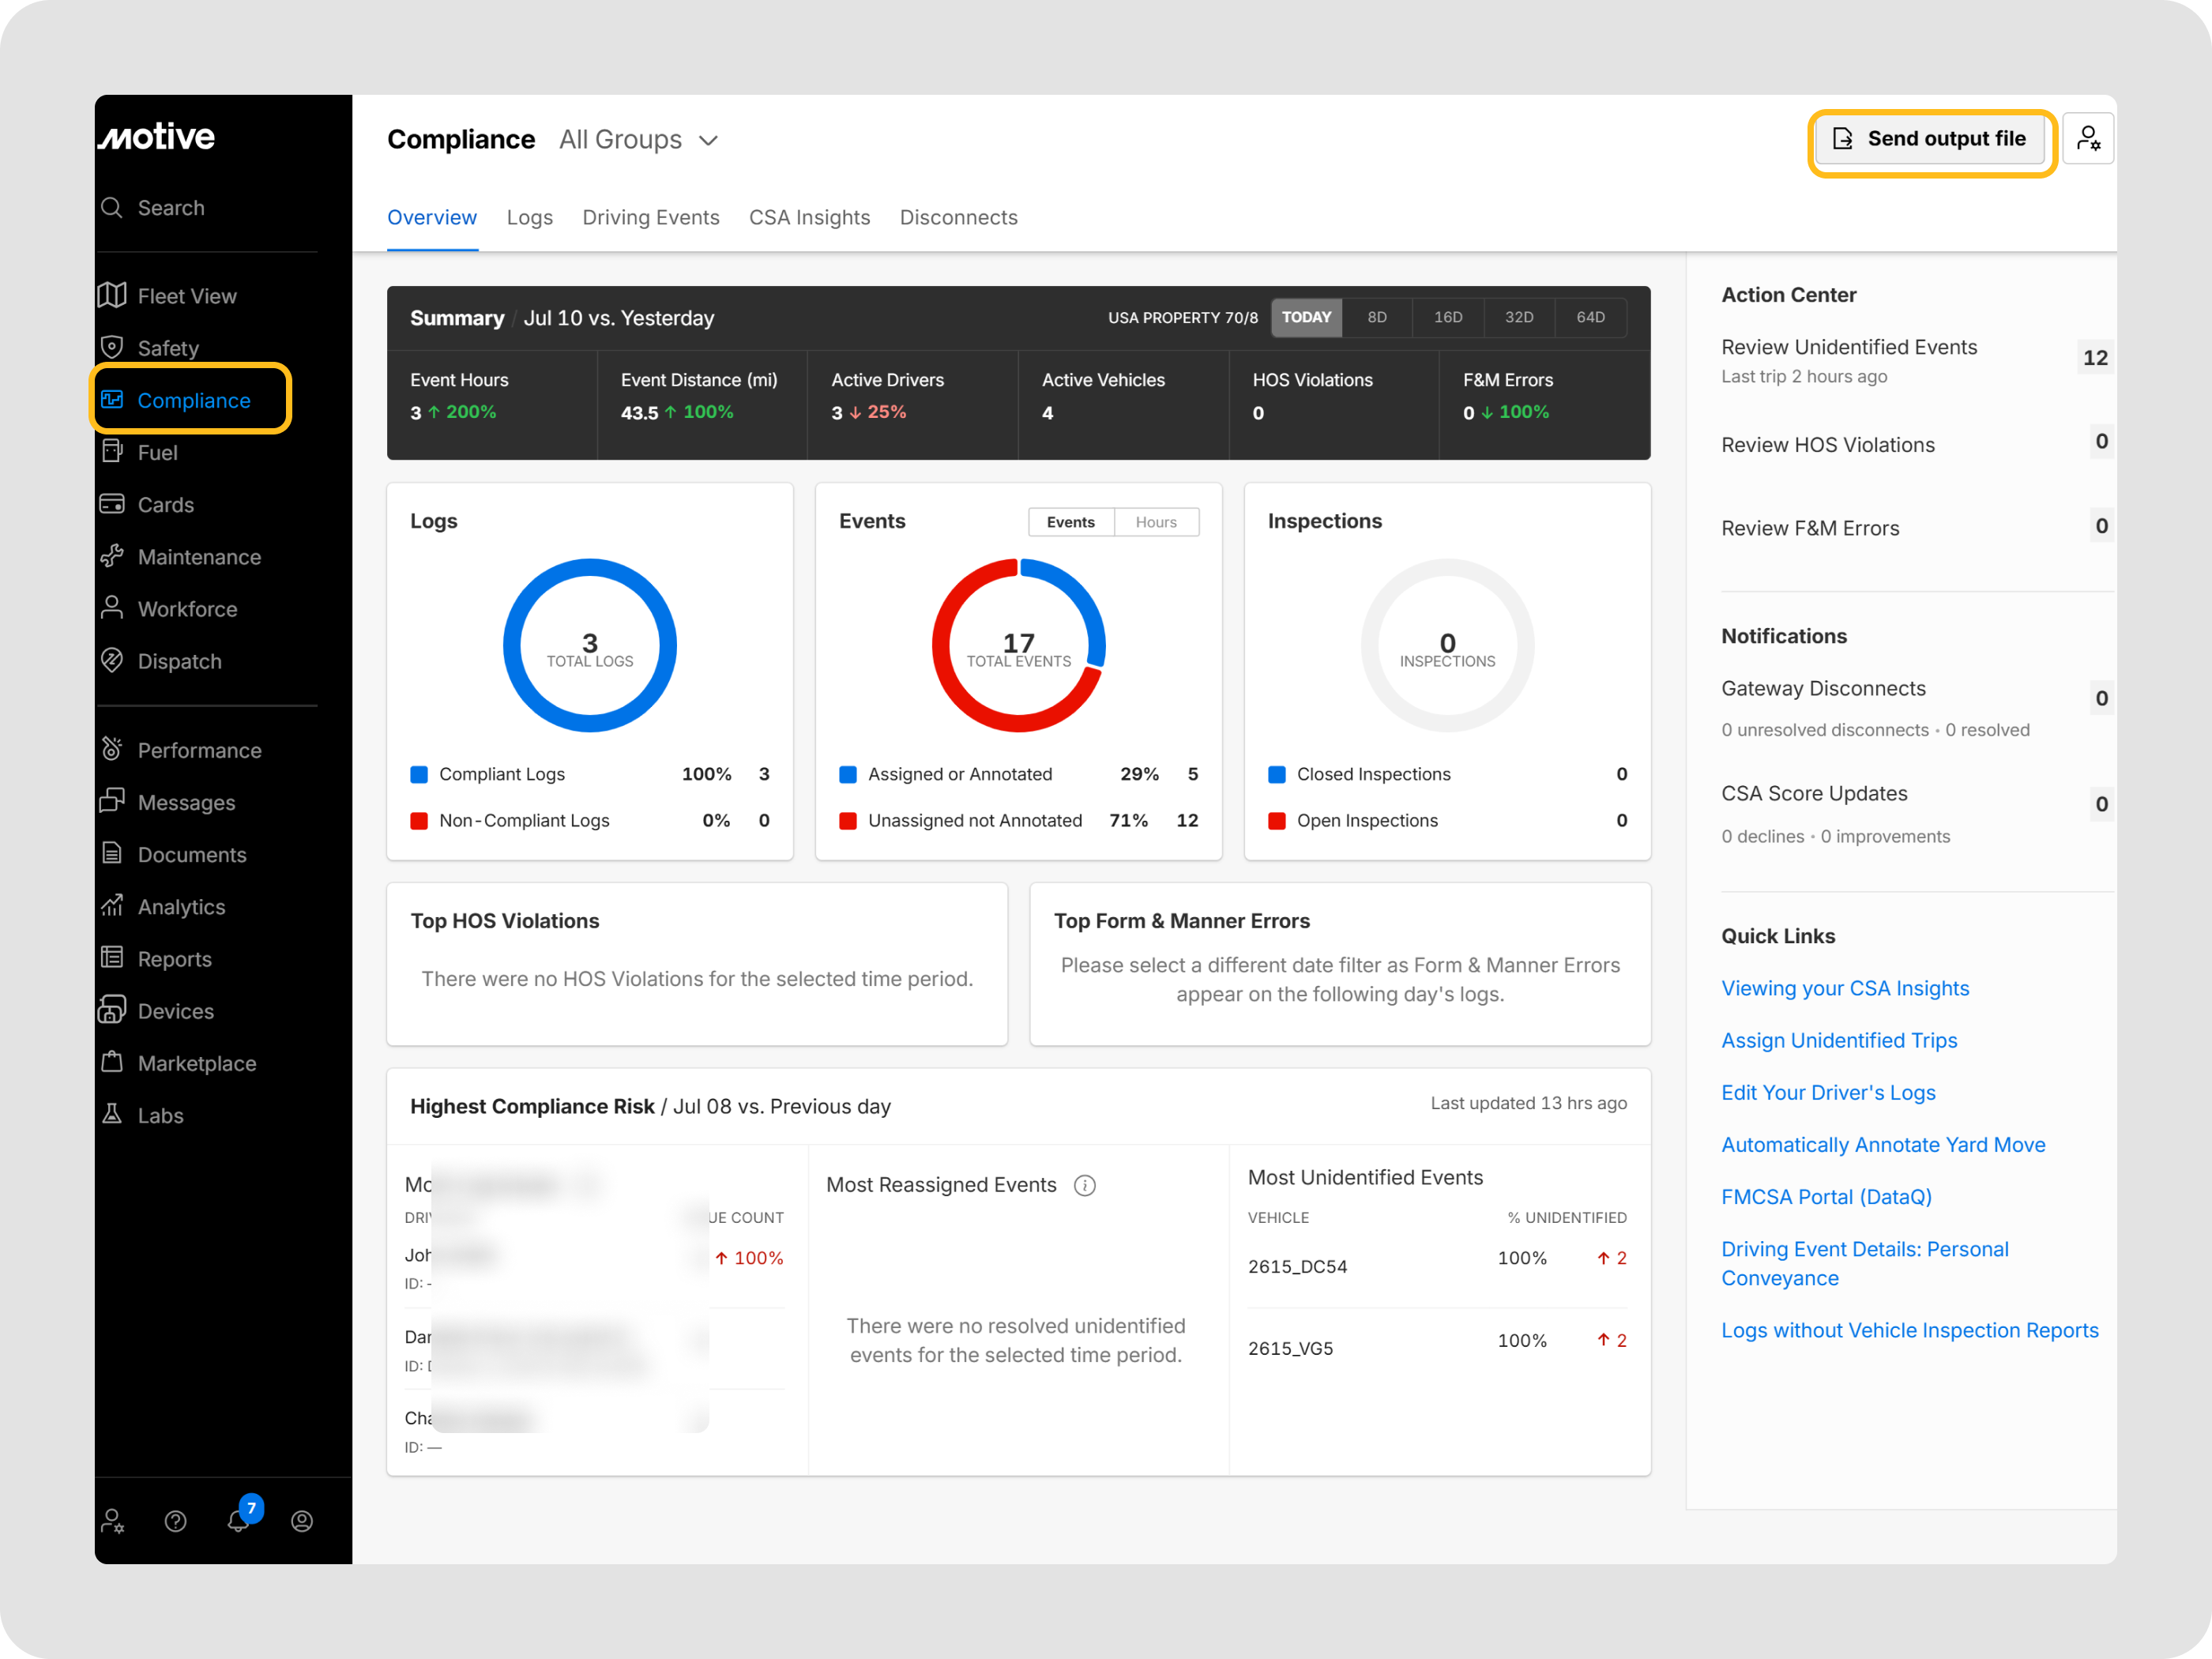Click the Documents page icon
The height and width of the screenshot is (1659, 2212).
click(112, 853)
